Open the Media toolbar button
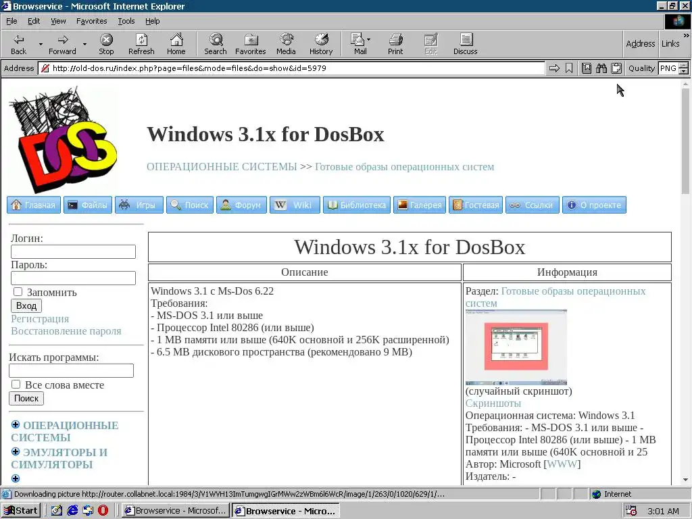 click(x=286, y=44)
